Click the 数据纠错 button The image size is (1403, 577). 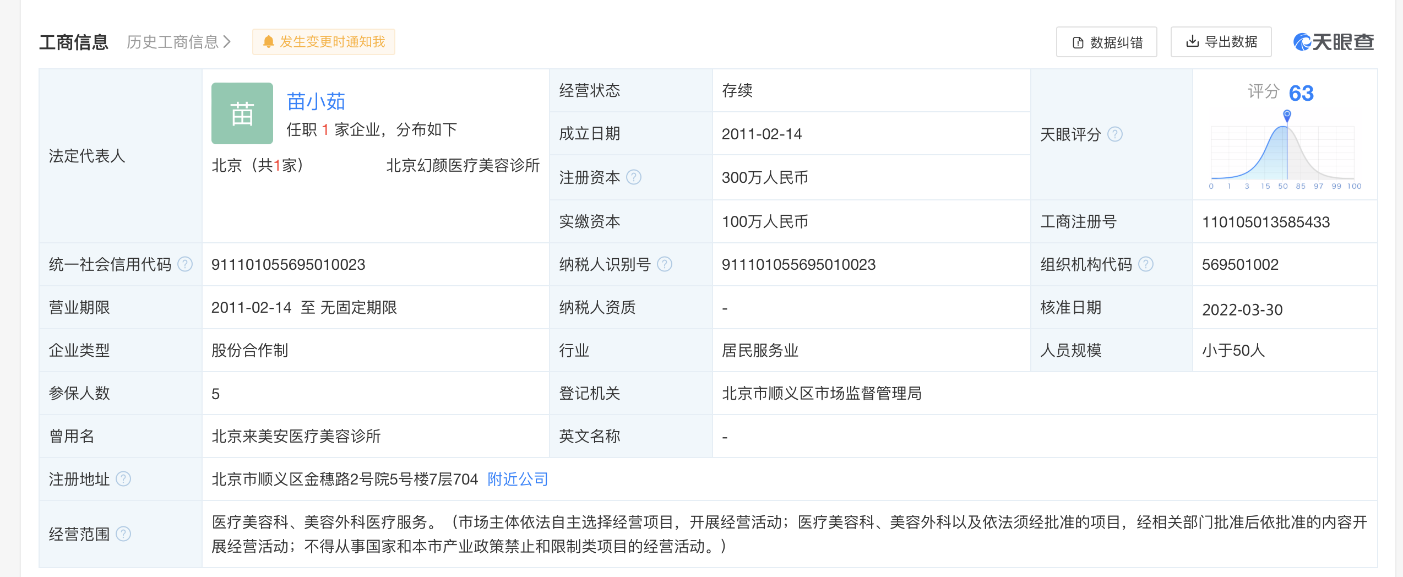(x=1106, y=42)
